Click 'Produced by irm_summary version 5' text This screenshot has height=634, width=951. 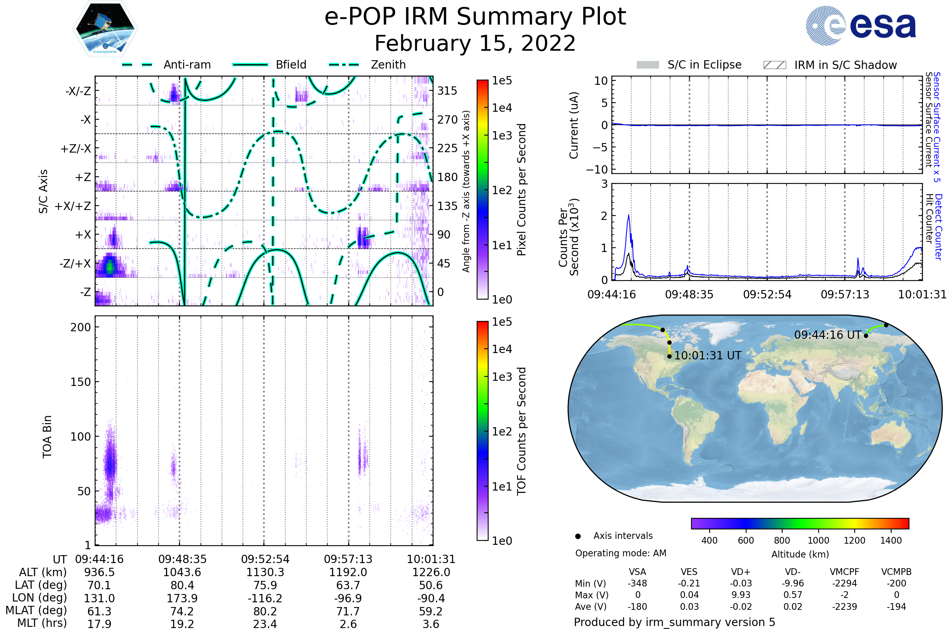[674, 622]
